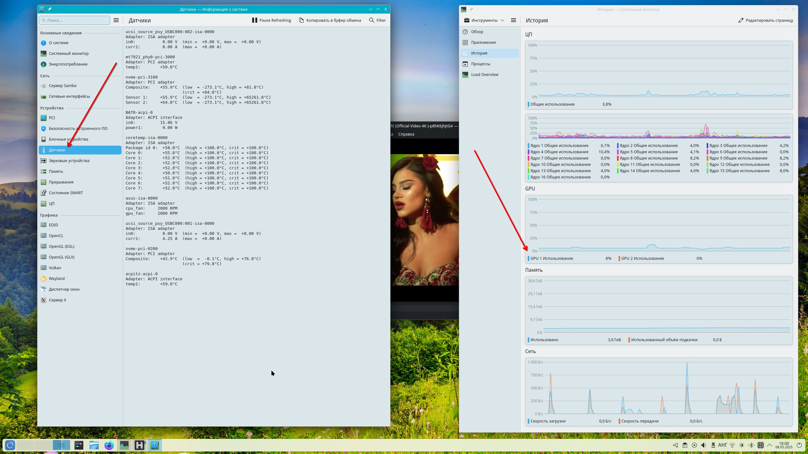Image resolution: width=808 pixels, height=454 pixels.
Task: Open Load Overview page in System Monitor
Action: tap(484, 74)
